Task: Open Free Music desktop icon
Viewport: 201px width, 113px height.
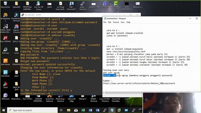Action: [x=5, y=73]
